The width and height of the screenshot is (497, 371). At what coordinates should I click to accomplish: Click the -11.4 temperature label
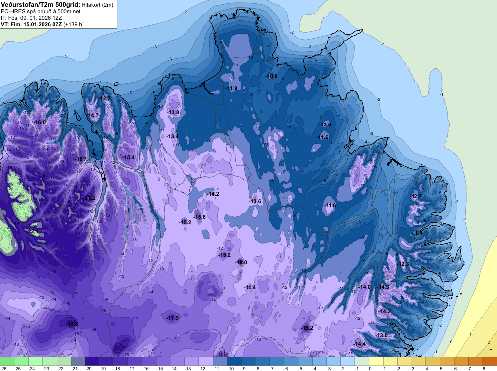tap(417, 233)
